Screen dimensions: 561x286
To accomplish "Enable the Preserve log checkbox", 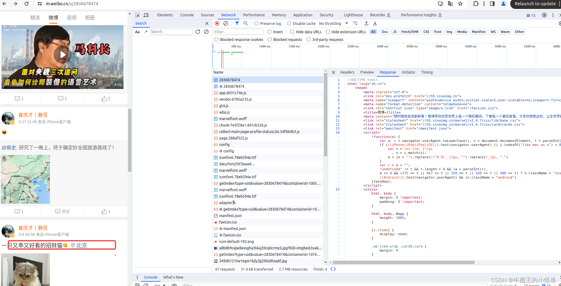I will [x=256, y=23].
